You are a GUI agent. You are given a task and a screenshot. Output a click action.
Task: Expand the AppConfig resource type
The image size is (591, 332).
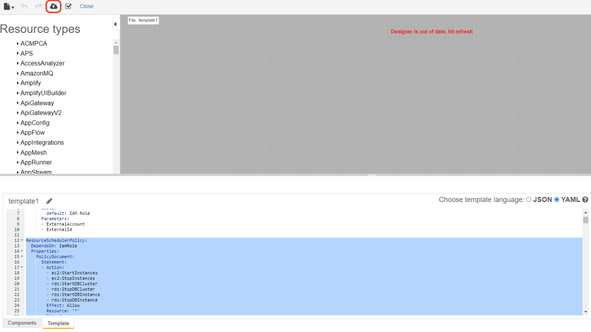pos(18,123)
